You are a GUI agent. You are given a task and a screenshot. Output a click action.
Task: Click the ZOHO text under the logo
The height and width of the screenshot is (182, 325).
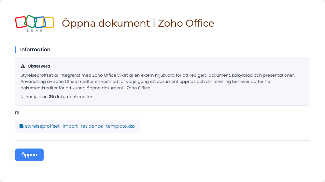tap(35, 31)
